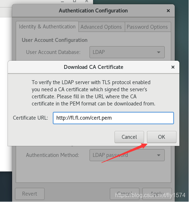Screen dimensions: 189x202
Task: Expand the Authentication Method dropdown
Action: point(127,155)
